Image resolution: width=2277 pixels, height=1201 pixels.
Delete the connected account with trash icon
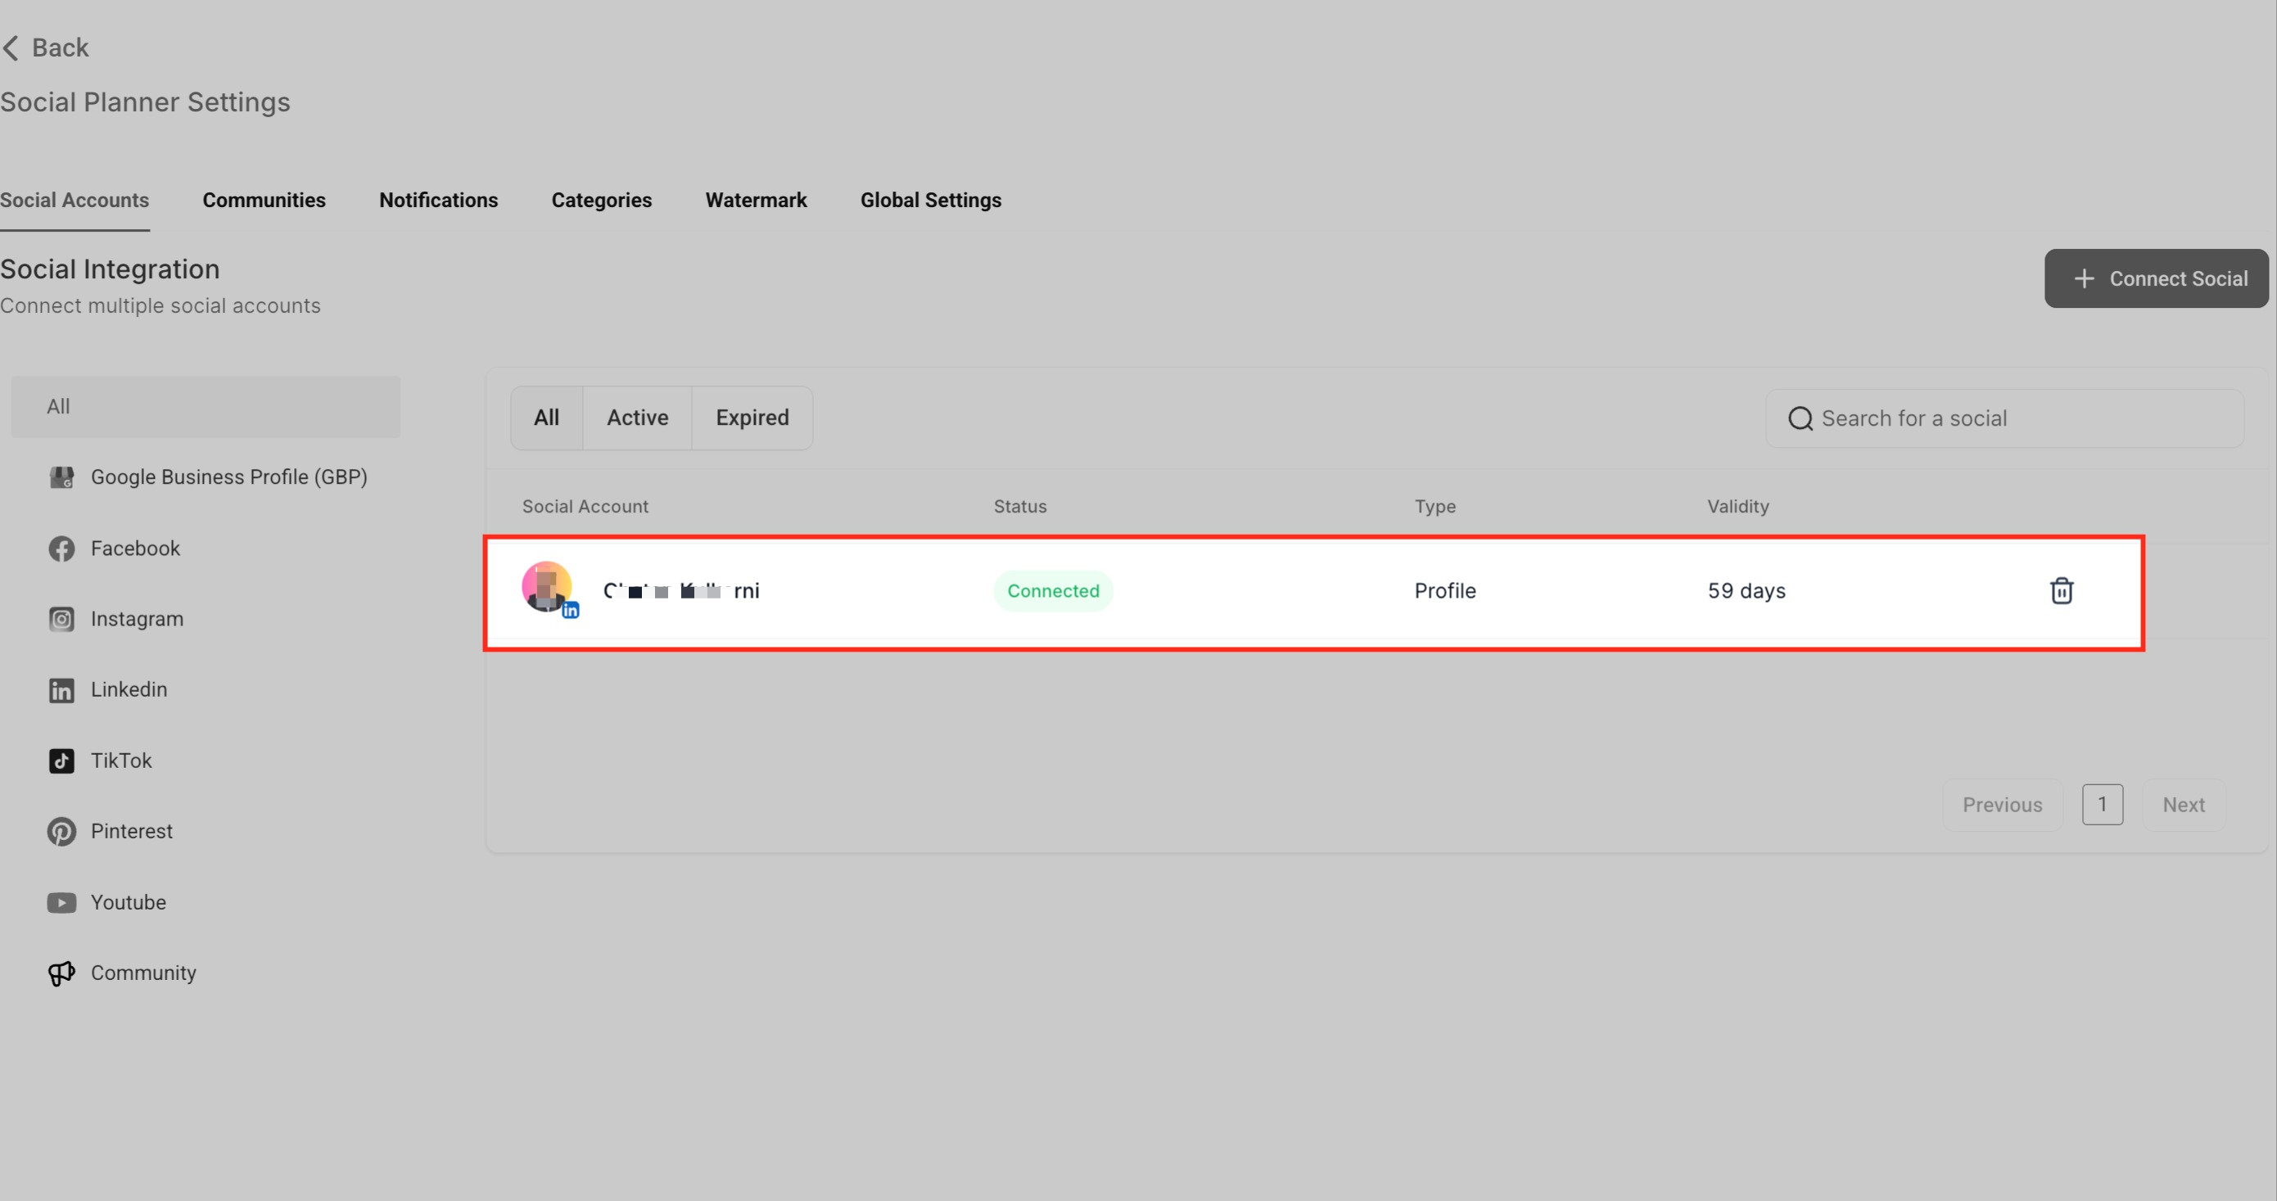click(x=2061, y=590)
